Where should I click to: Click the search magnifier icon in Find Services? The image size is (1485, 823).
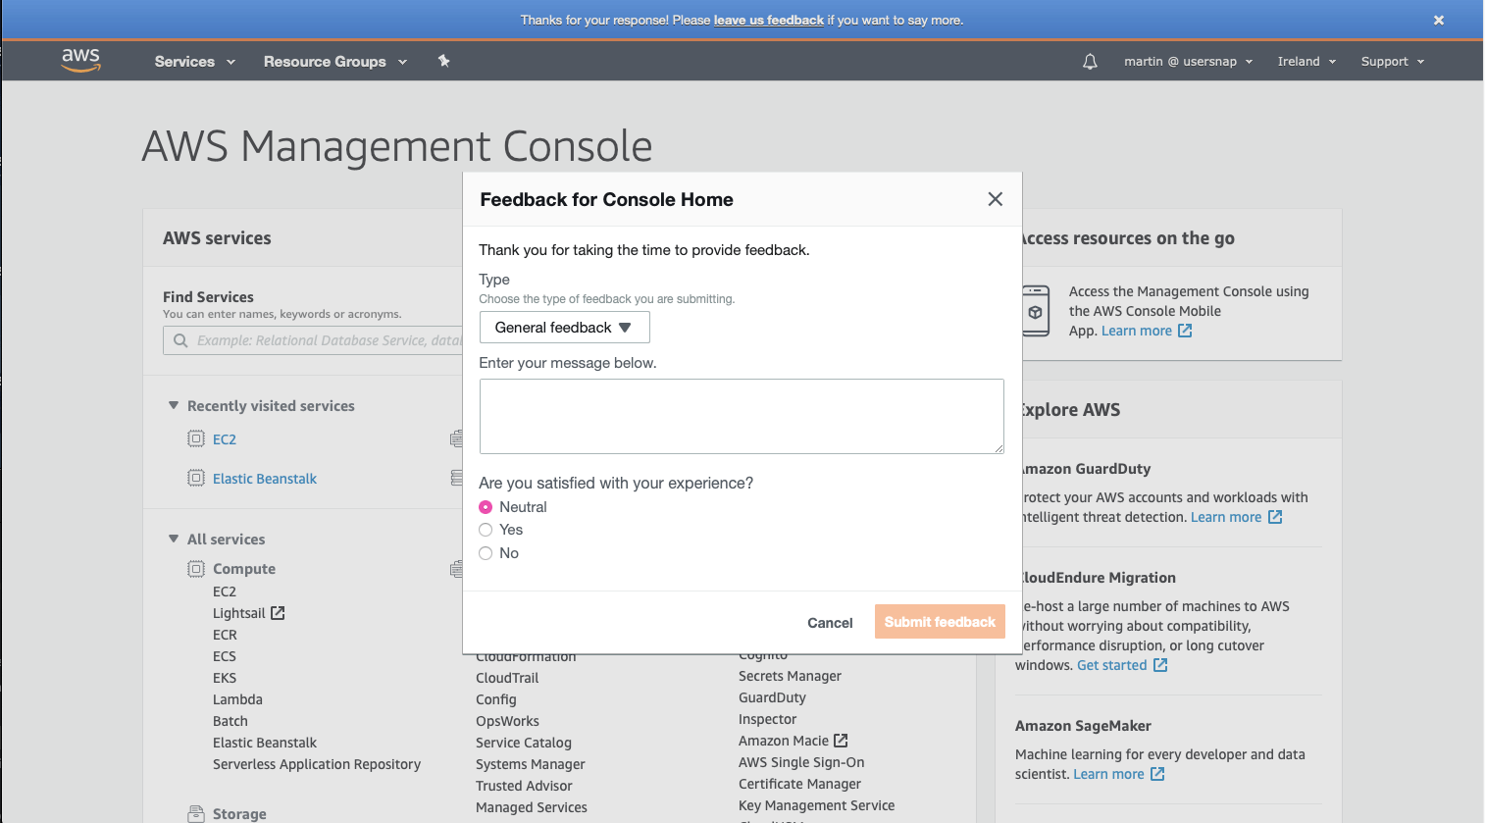pyautogui.click(x=180, y=340)
